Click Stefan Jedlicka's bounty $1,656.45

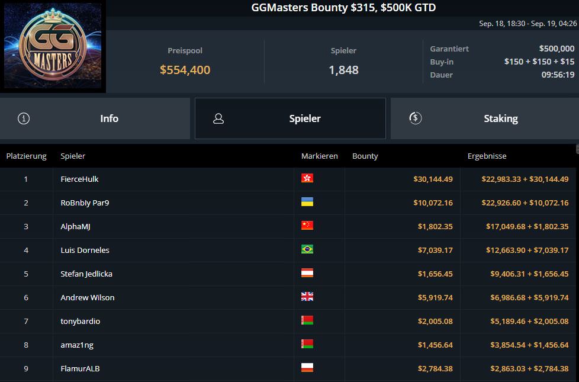435,274
